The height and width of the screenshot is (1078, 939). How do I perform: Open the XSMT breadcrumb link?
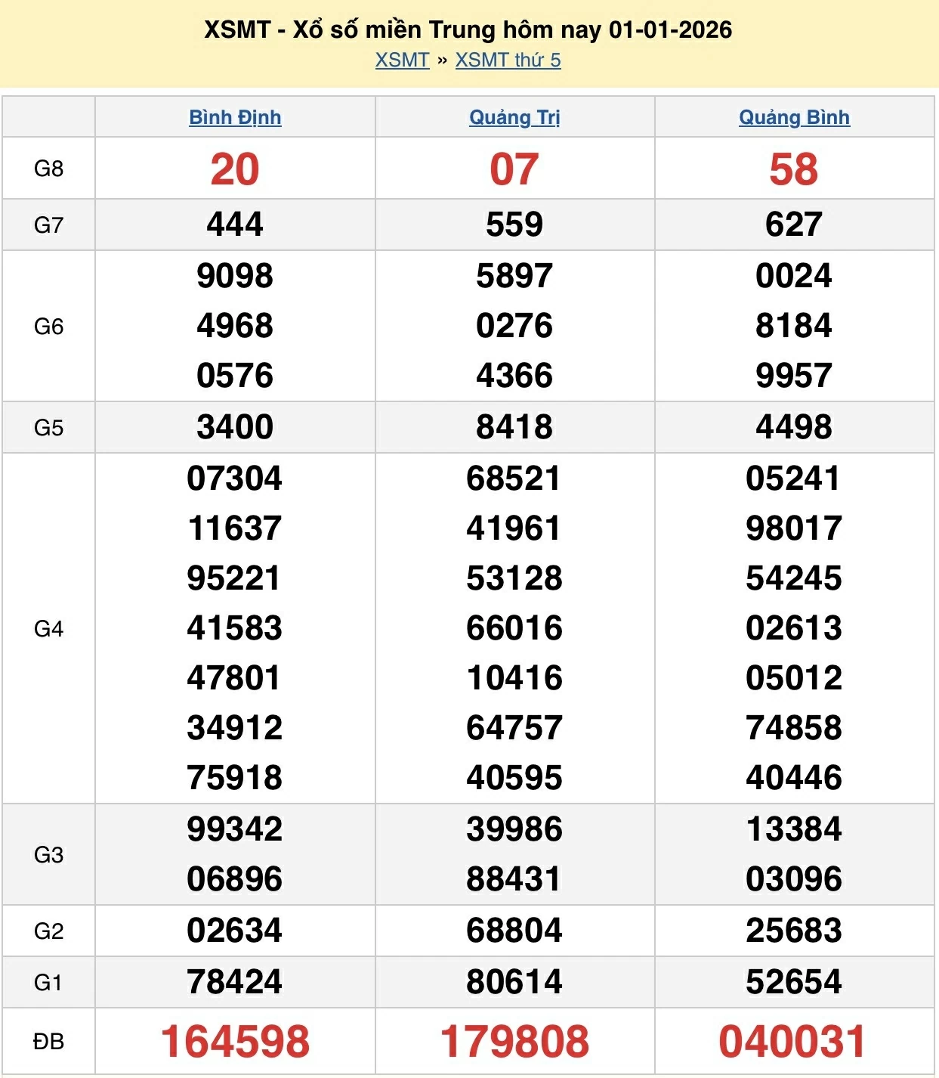coord(402,60)
